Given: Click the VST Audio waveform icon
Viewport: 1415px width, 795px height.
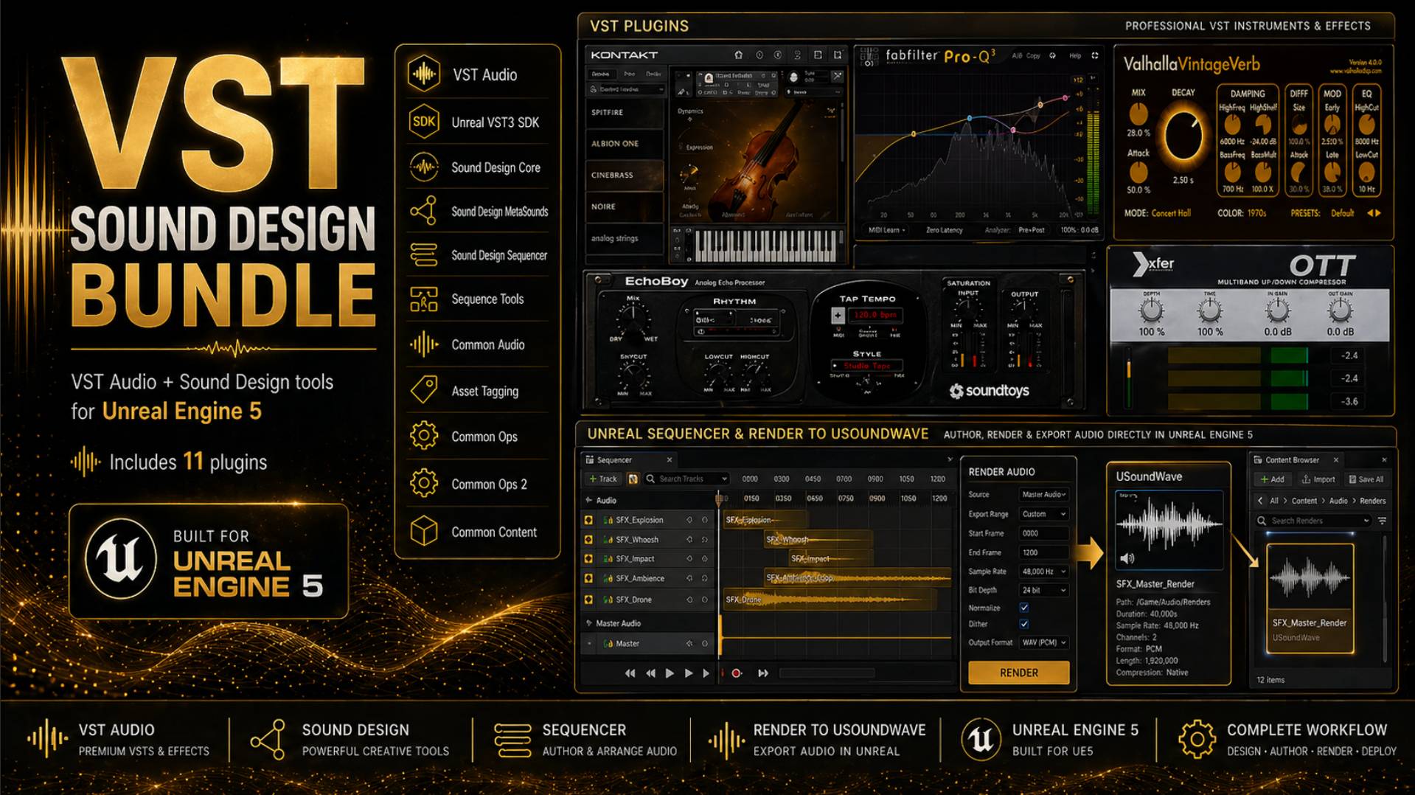Looking at the screenshot, I should pyautogui.click(x=424, y=74).
